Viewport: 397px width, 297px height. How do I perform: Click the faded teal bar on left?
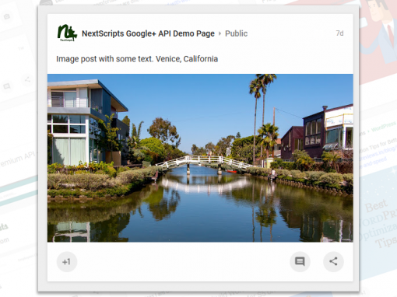coord(19,185)
